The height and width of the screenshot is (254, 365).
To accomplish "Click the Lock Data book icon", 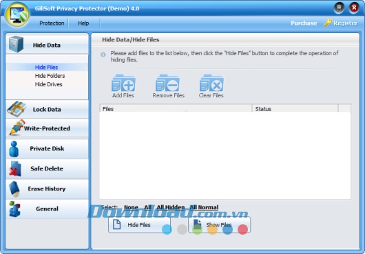I will (x=16, y=109).
